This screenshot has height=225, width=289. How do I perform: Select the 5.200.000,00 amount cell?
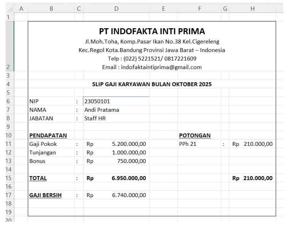116,144
